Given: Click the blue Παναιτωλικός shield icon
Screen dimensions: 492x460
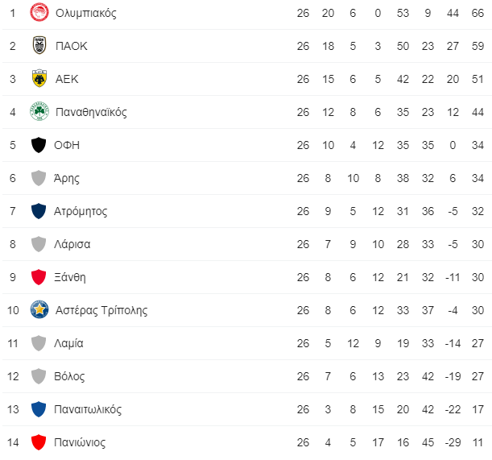Looking at the screenshot, I should pyautogui.click(x=39, y=409).
